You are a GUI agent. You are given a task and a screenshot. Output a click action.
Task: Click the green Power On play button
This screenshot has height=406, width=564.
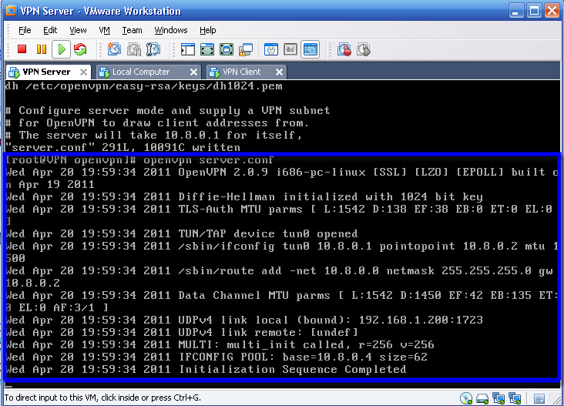coord(62,49)
